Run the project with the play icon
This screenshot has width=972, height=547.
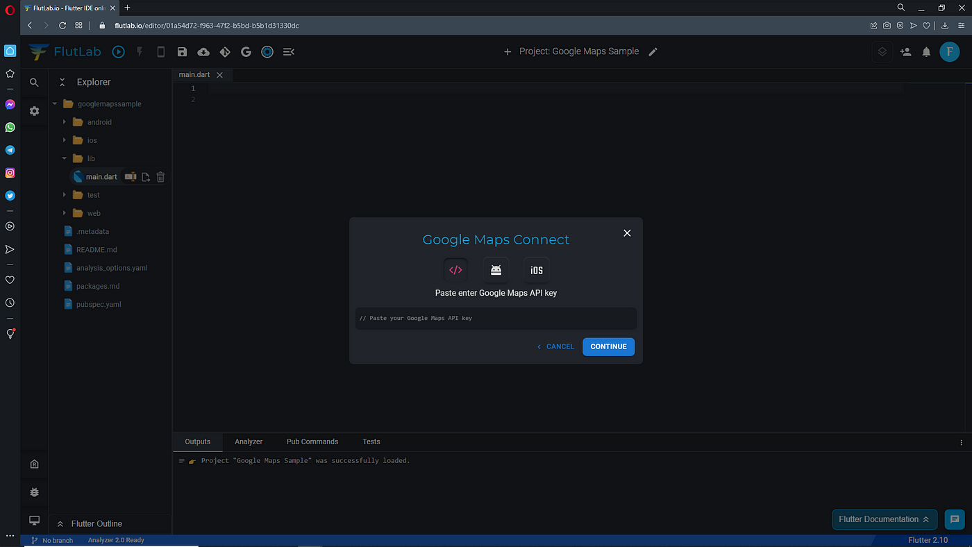[119, 51]
